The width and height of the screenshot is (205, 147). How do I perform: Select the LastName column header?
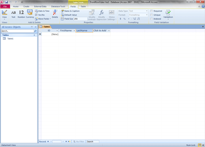(x=84, y=30)
